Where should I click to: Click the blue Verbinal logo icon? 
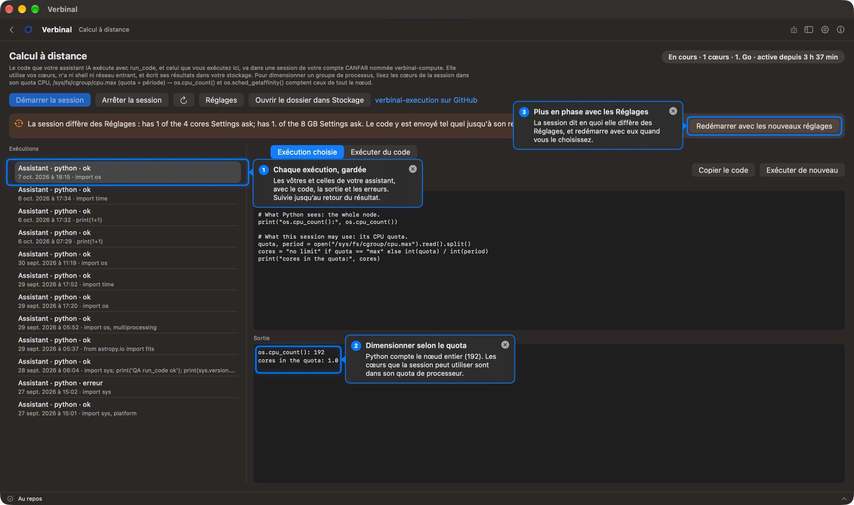[28, 30]
